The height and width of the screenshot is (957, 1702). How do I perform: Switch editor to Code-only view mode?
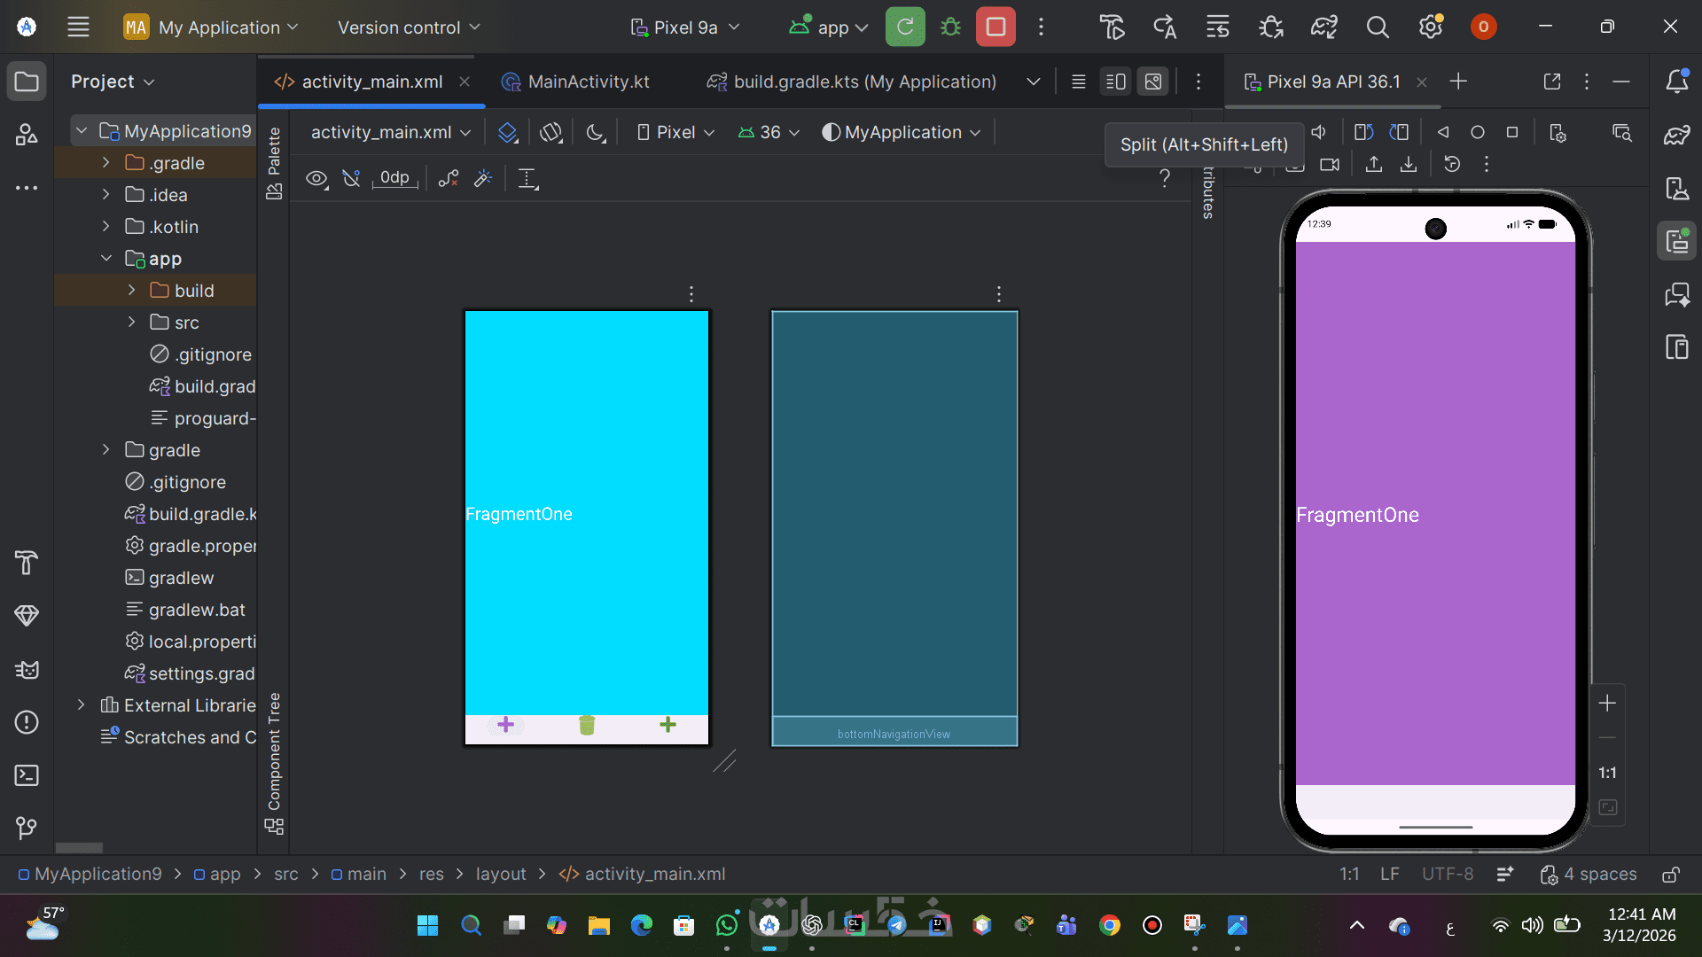pos(1078,82)
